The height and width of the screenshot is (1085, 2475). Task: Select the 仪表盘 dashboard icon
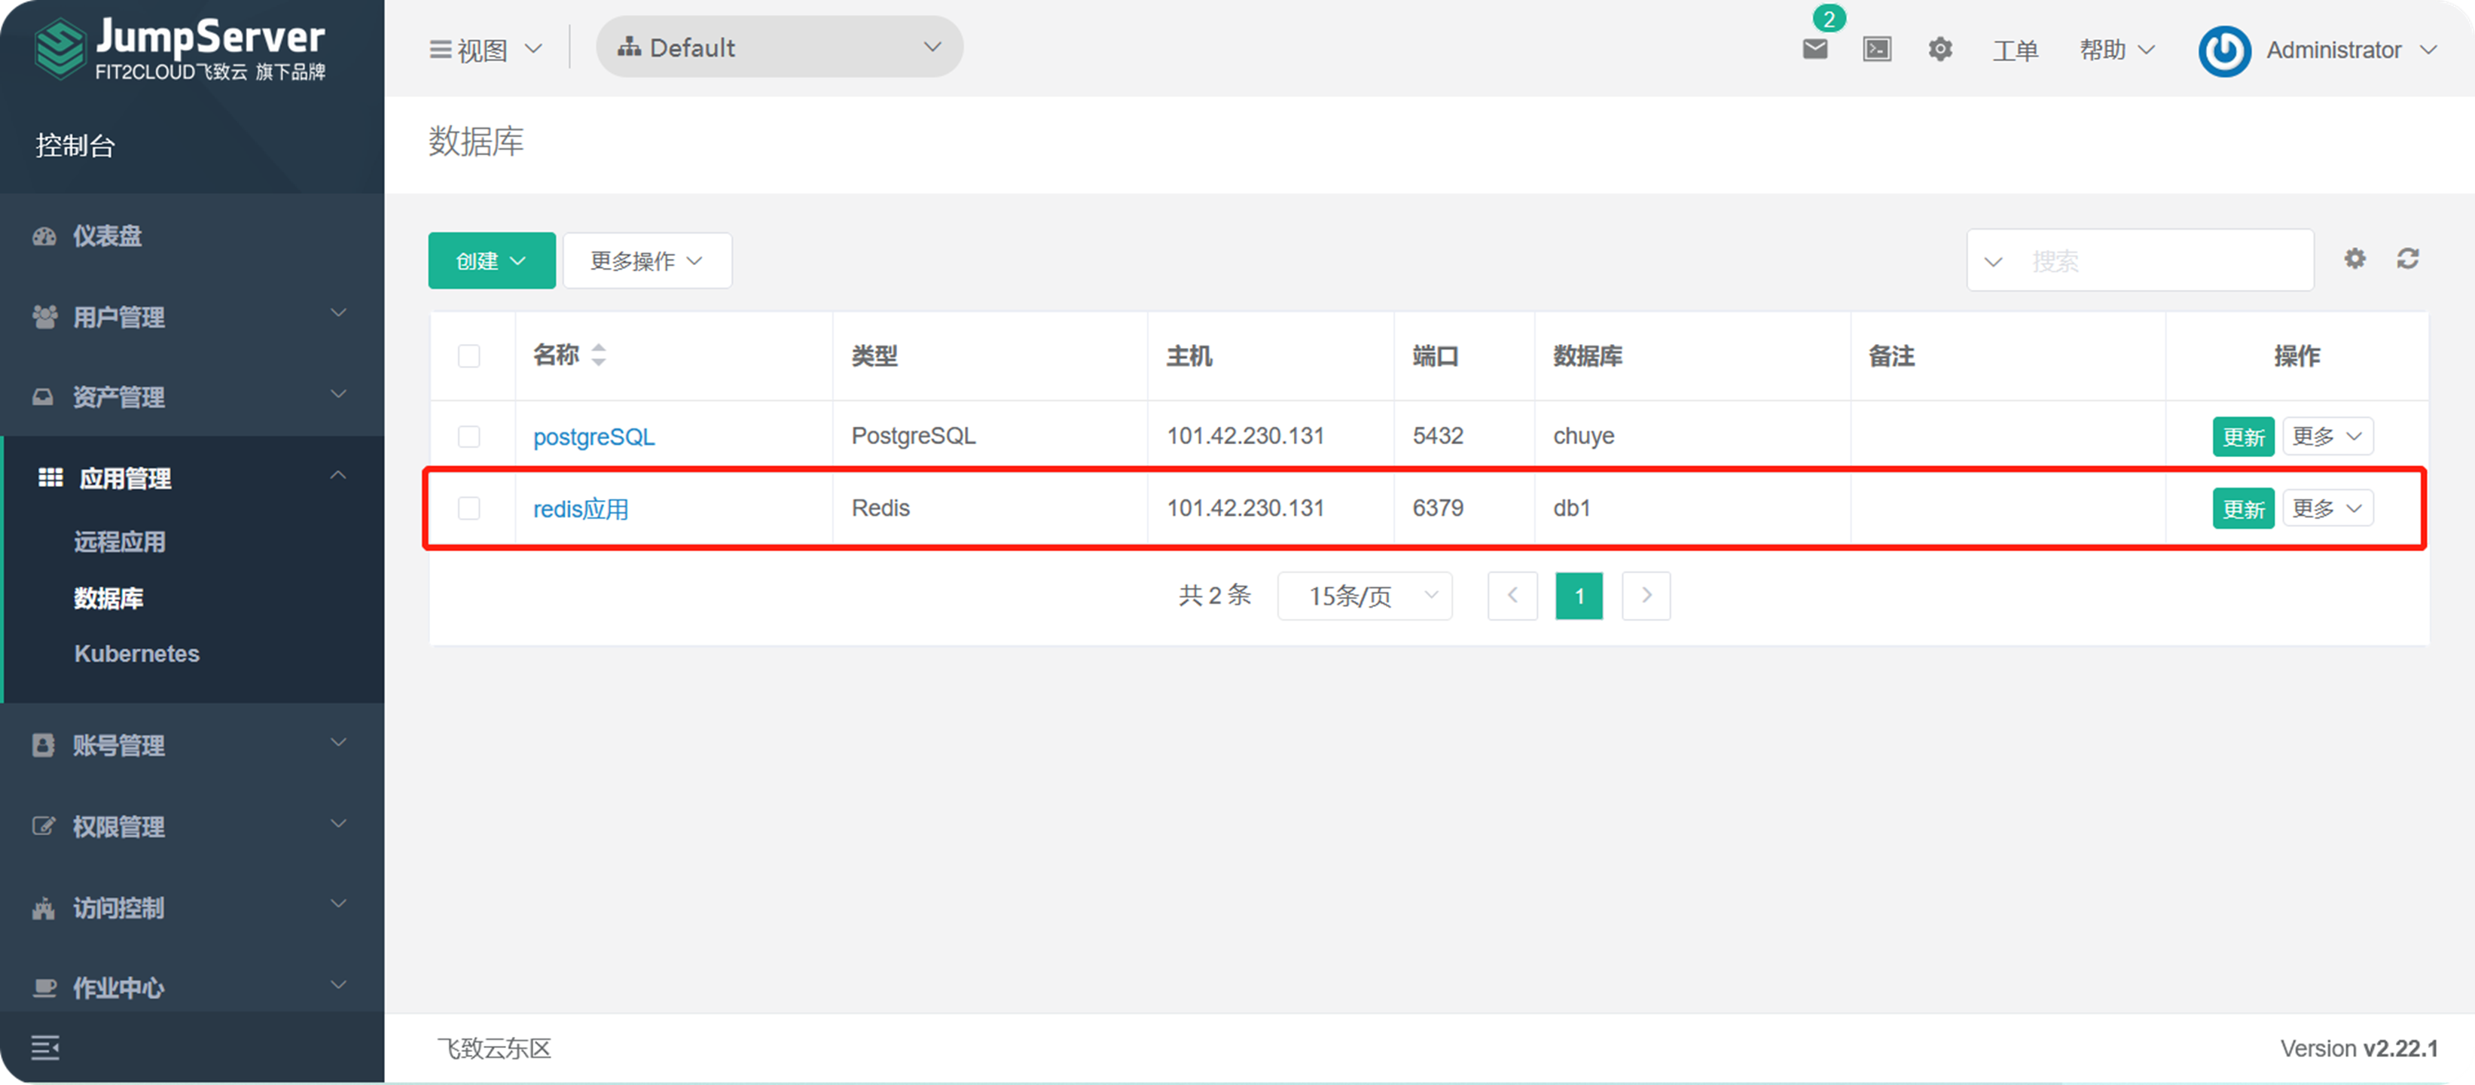click(45, 235)
